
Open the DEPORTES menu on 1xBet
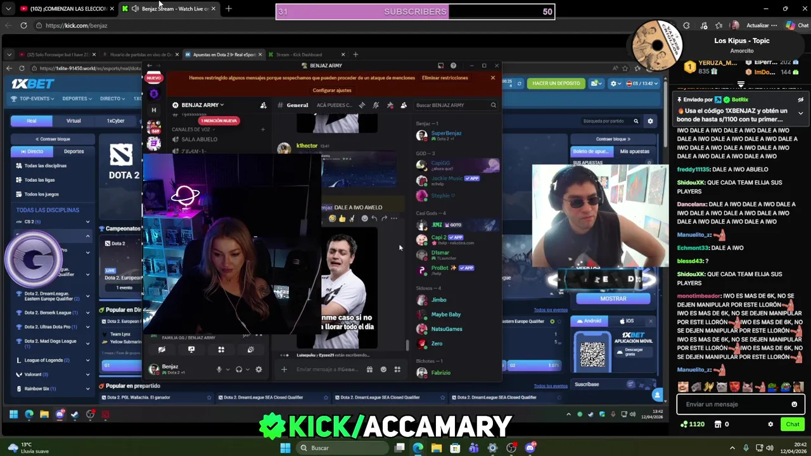point(77,99)
